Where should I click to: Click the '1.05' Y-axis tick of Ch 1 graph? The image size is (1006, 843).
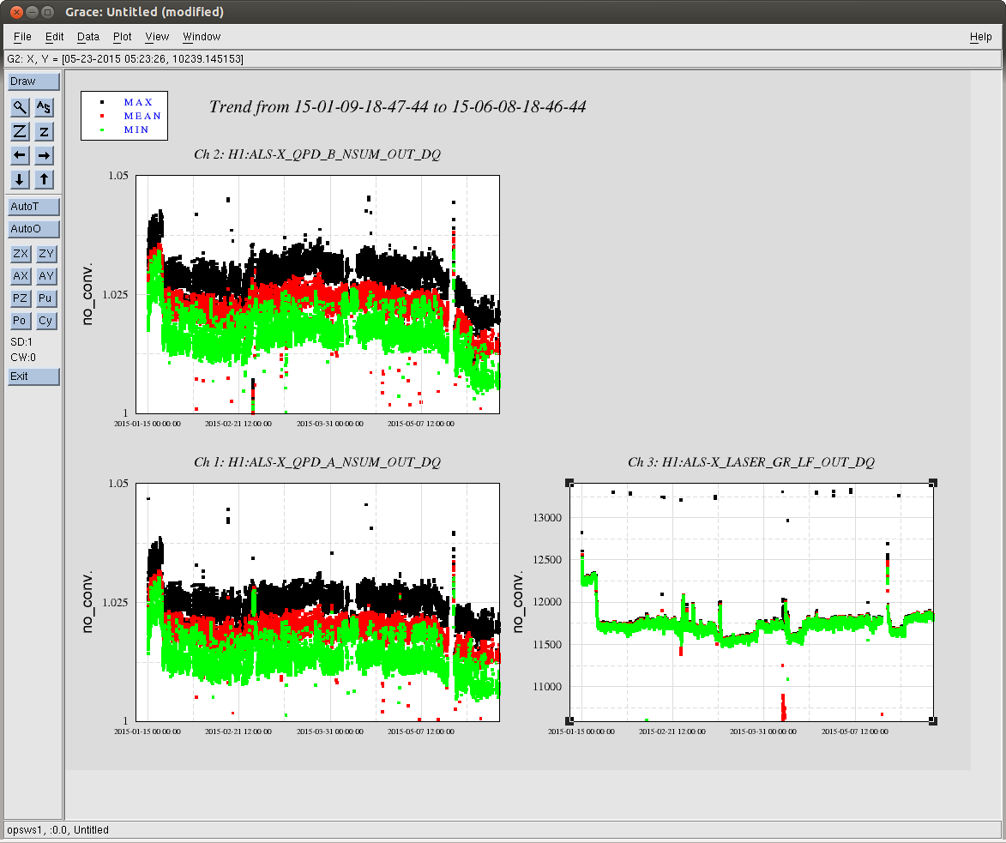(x=118, y=483)
